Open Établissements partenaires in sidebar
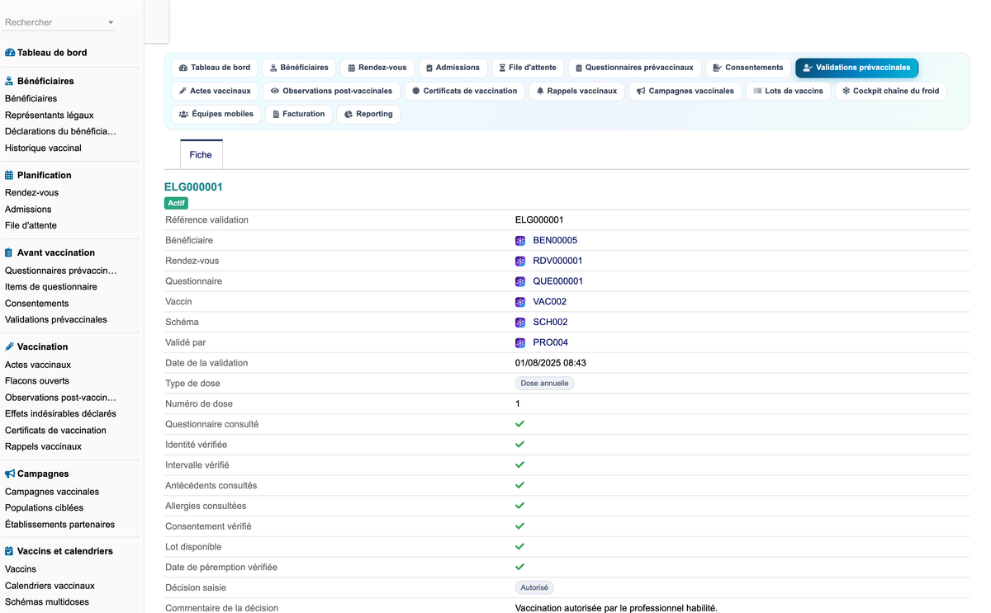Viewport: 991px width, 613px height. tap(59, 525)
